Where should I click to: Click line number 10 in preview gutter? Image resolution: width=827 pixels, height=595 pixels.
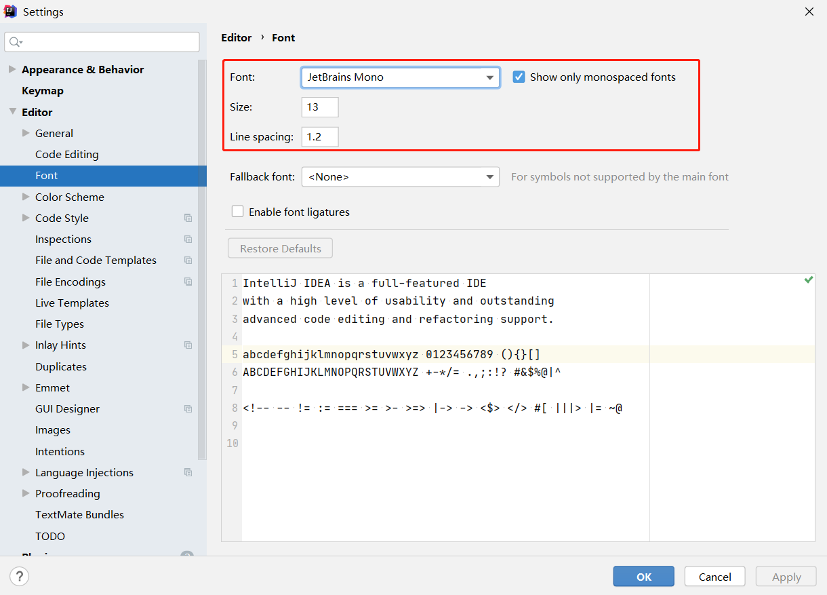click(233, 443)
